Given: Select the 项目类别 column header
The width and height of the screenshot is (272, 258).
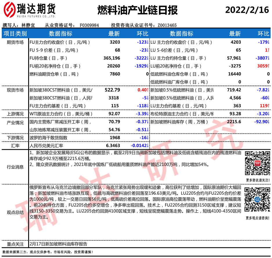Looking at the screenshot, I should [x=15, y=34].
